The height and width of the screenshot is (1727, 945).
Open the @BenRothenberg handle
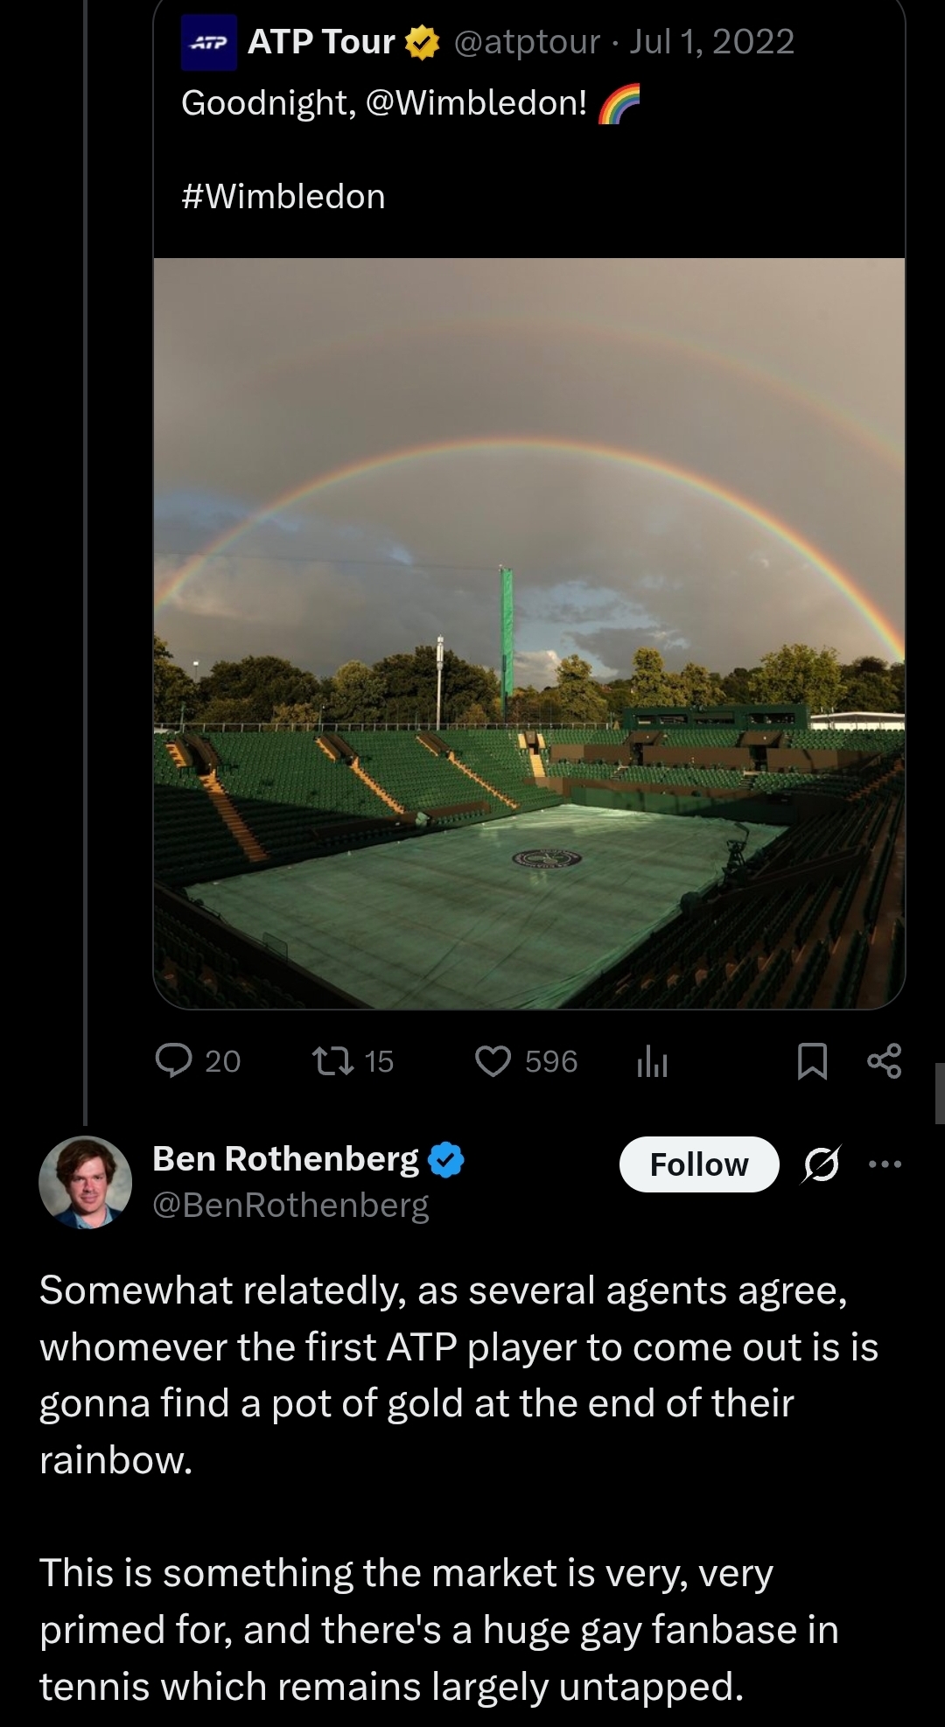click(x=290, y=1206)
